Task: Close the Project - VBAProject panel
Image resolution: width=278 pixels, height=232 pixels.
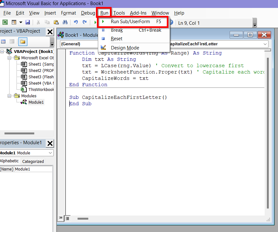Action: click(50, 32)
